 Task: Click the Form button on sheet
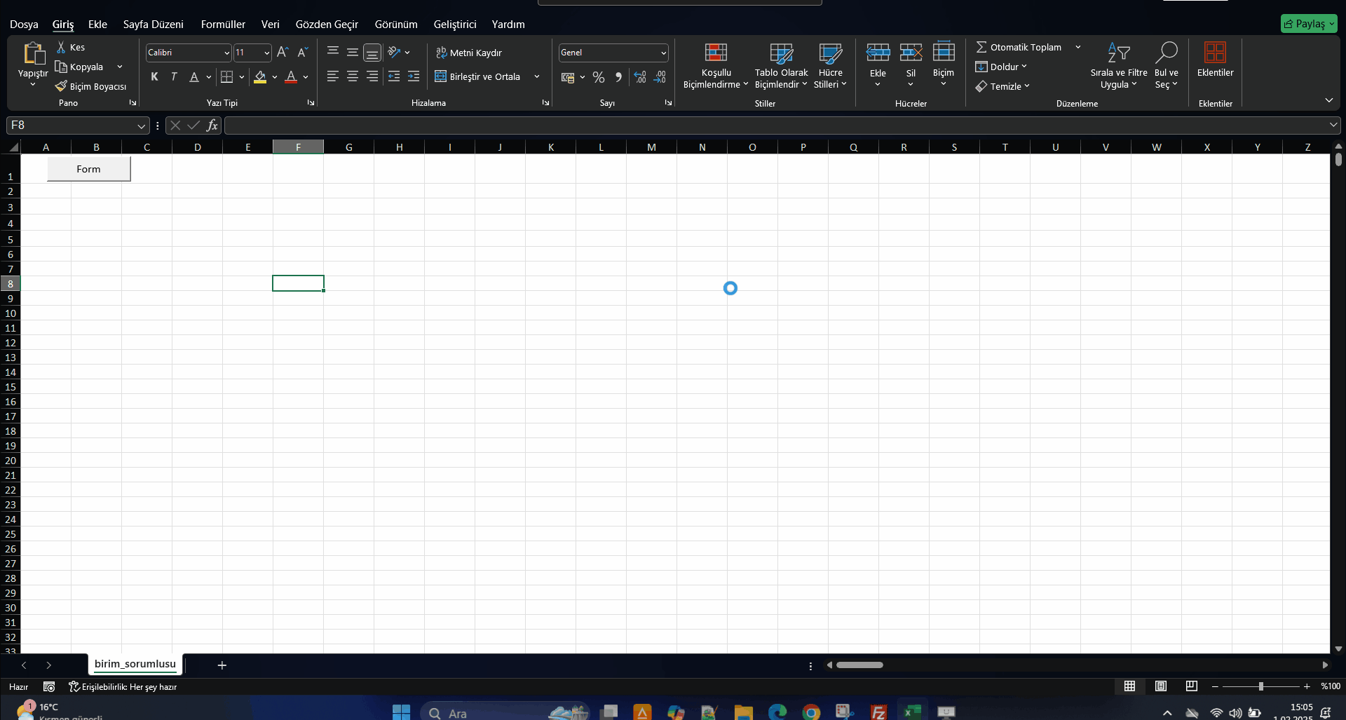tap(88, 169)
